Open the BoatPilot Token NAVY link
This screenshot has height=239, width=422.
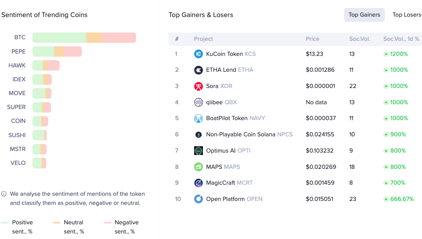235,118
